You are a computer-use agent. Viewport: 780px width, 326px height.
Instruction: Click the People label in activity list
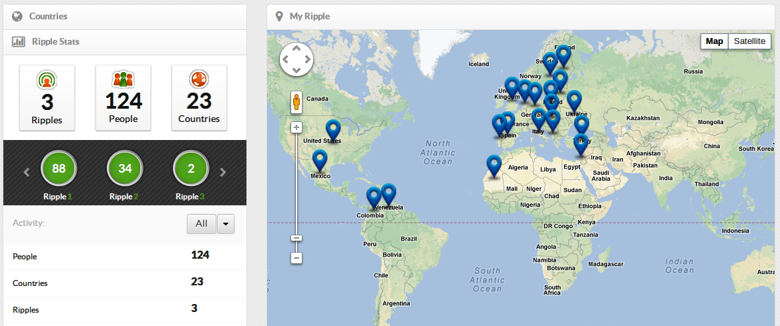pos(25,257)
